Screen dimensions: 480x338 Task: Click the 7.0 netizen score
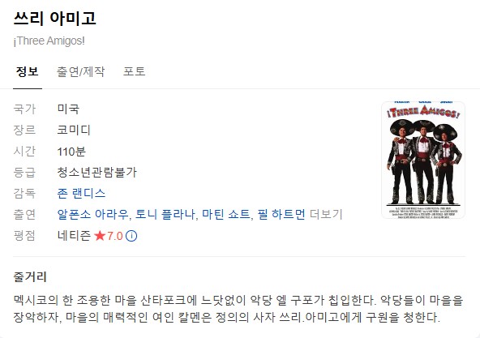coord(115,236)
